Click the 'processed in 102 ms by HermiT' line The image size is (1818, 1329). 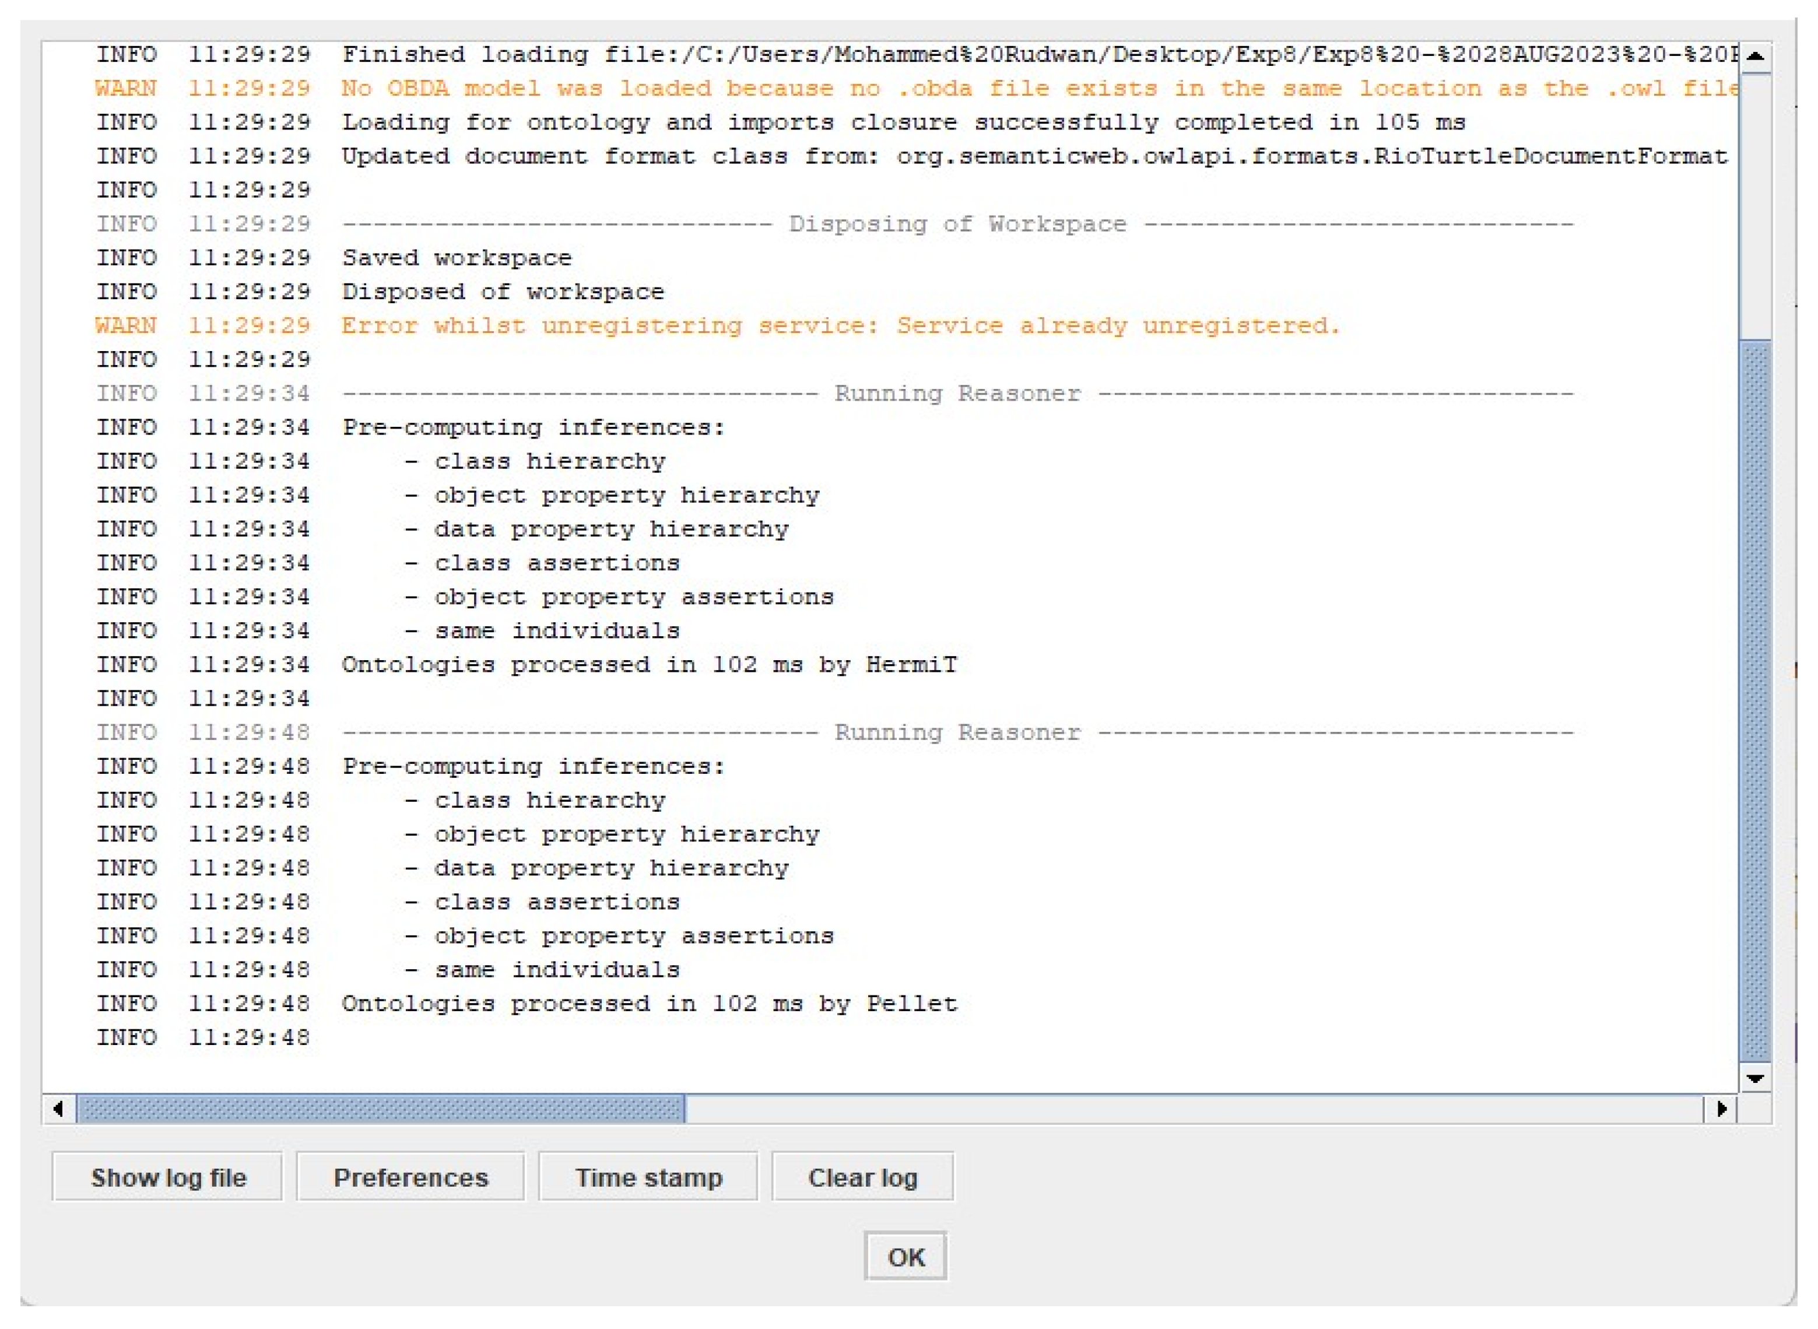click(650, 665)
